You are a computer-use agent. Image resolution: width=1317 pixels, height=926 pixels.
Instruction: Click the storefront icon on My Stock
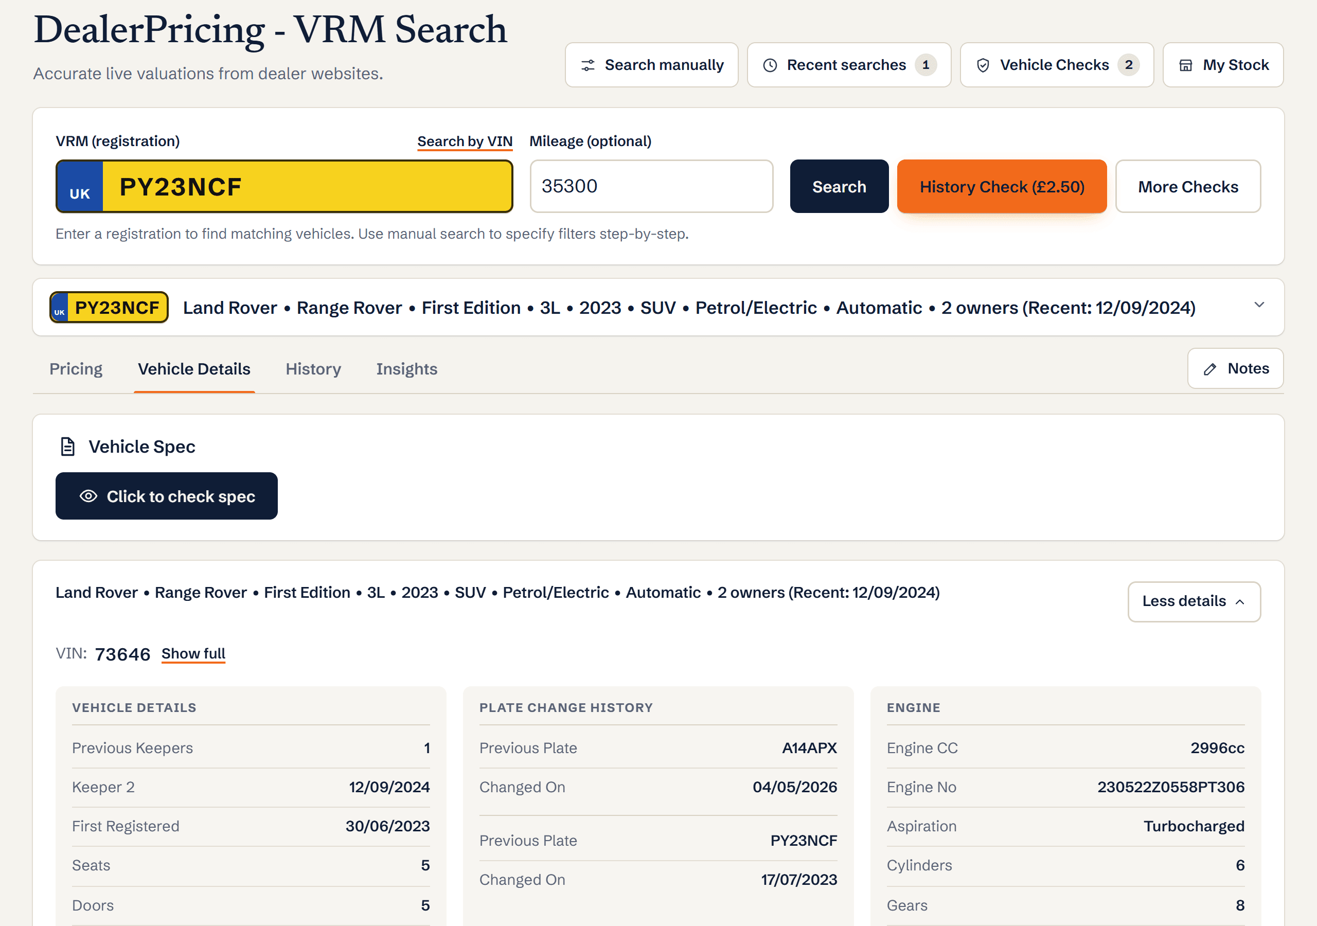1185,65
